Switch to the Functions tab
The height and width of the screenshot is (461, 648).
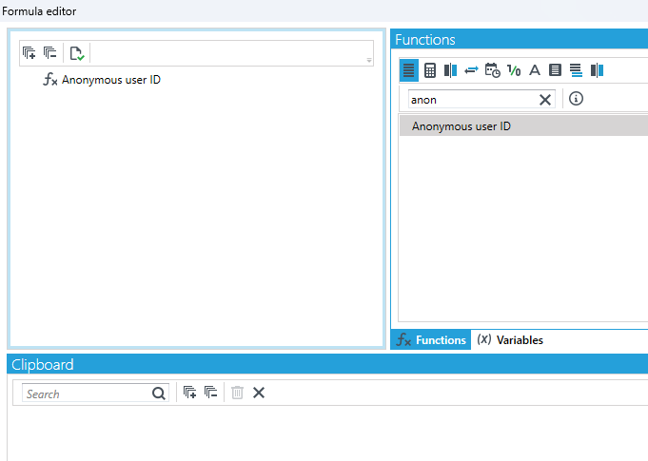(x=431, y=339)
